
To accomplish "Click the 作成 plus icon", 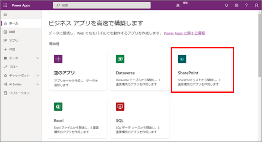I will pos(5,49).
